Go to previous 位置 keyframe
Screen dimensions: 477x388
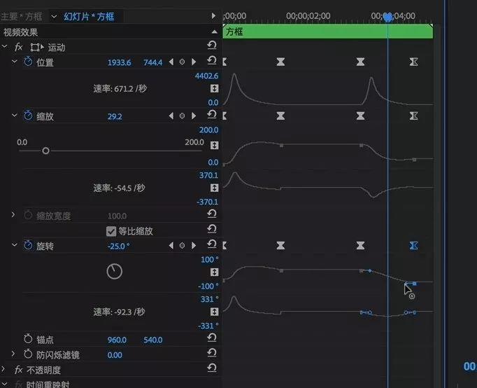point(171,62)
